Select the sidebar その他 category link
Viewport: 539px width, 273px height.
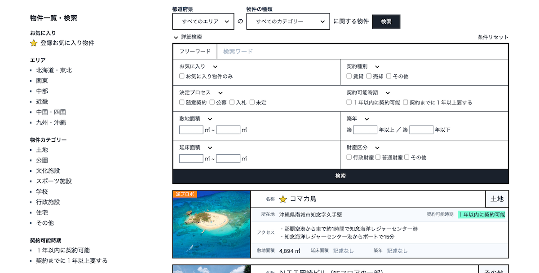[x=45, y=223]
